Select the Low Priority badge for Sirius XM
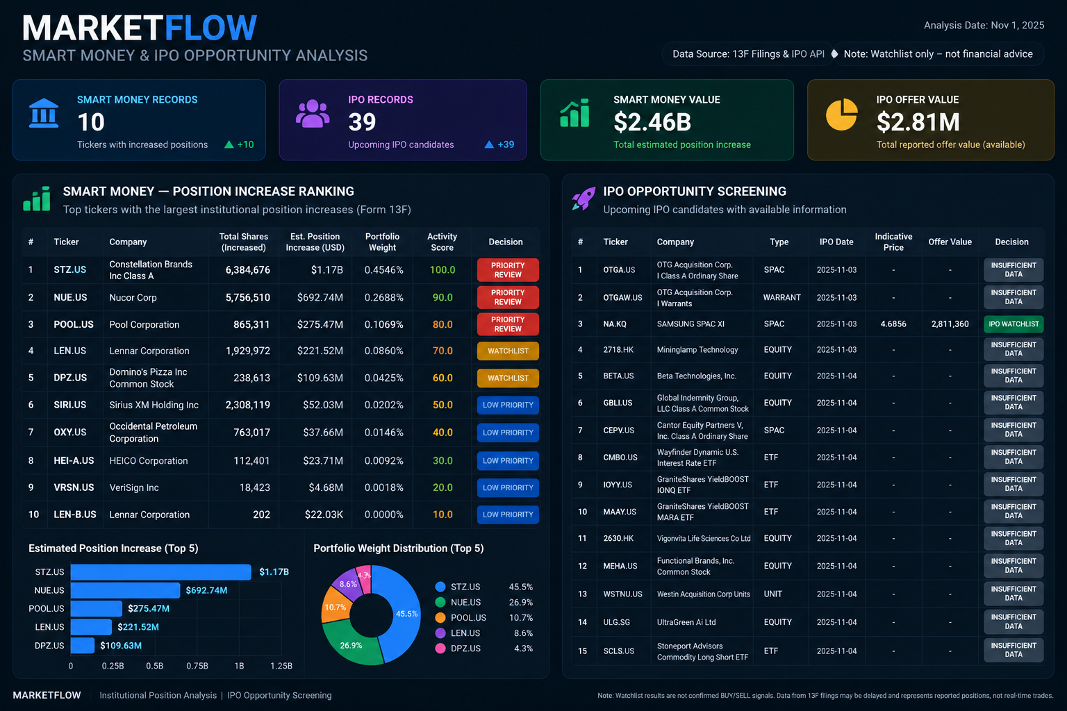Viewport: 1067px width, 711px height. [x=508, y=405]
